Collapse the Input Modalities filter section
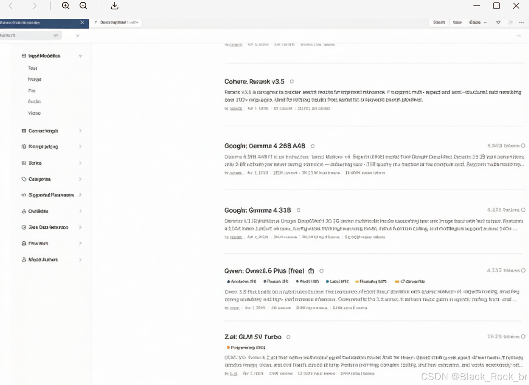Screen dimensions: 529x385 pyautogui.click(x=80, y=56)
